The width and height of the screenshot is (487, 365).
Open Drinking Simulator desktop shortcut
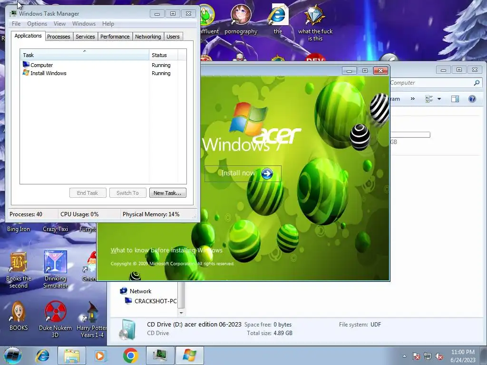tap(55, 269)
